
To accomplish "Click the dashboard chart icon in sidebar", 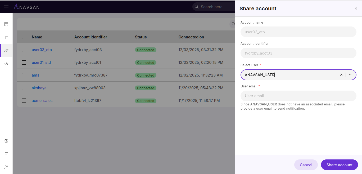I will (6, 24).
